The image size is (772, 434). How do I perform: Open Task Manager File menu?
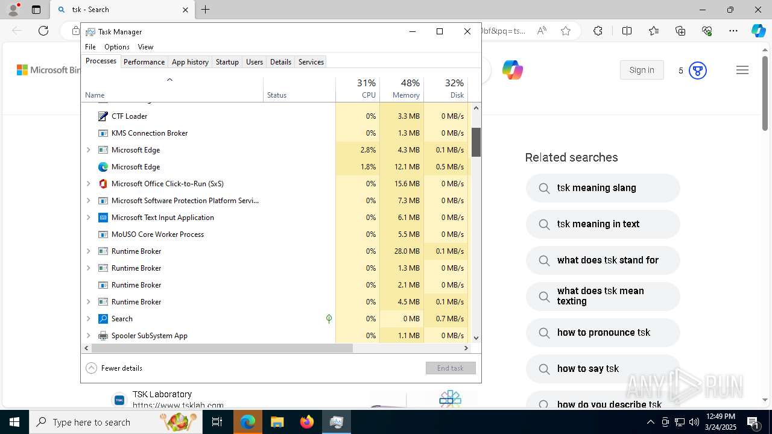pyautogui.click(x=90, y=46)
